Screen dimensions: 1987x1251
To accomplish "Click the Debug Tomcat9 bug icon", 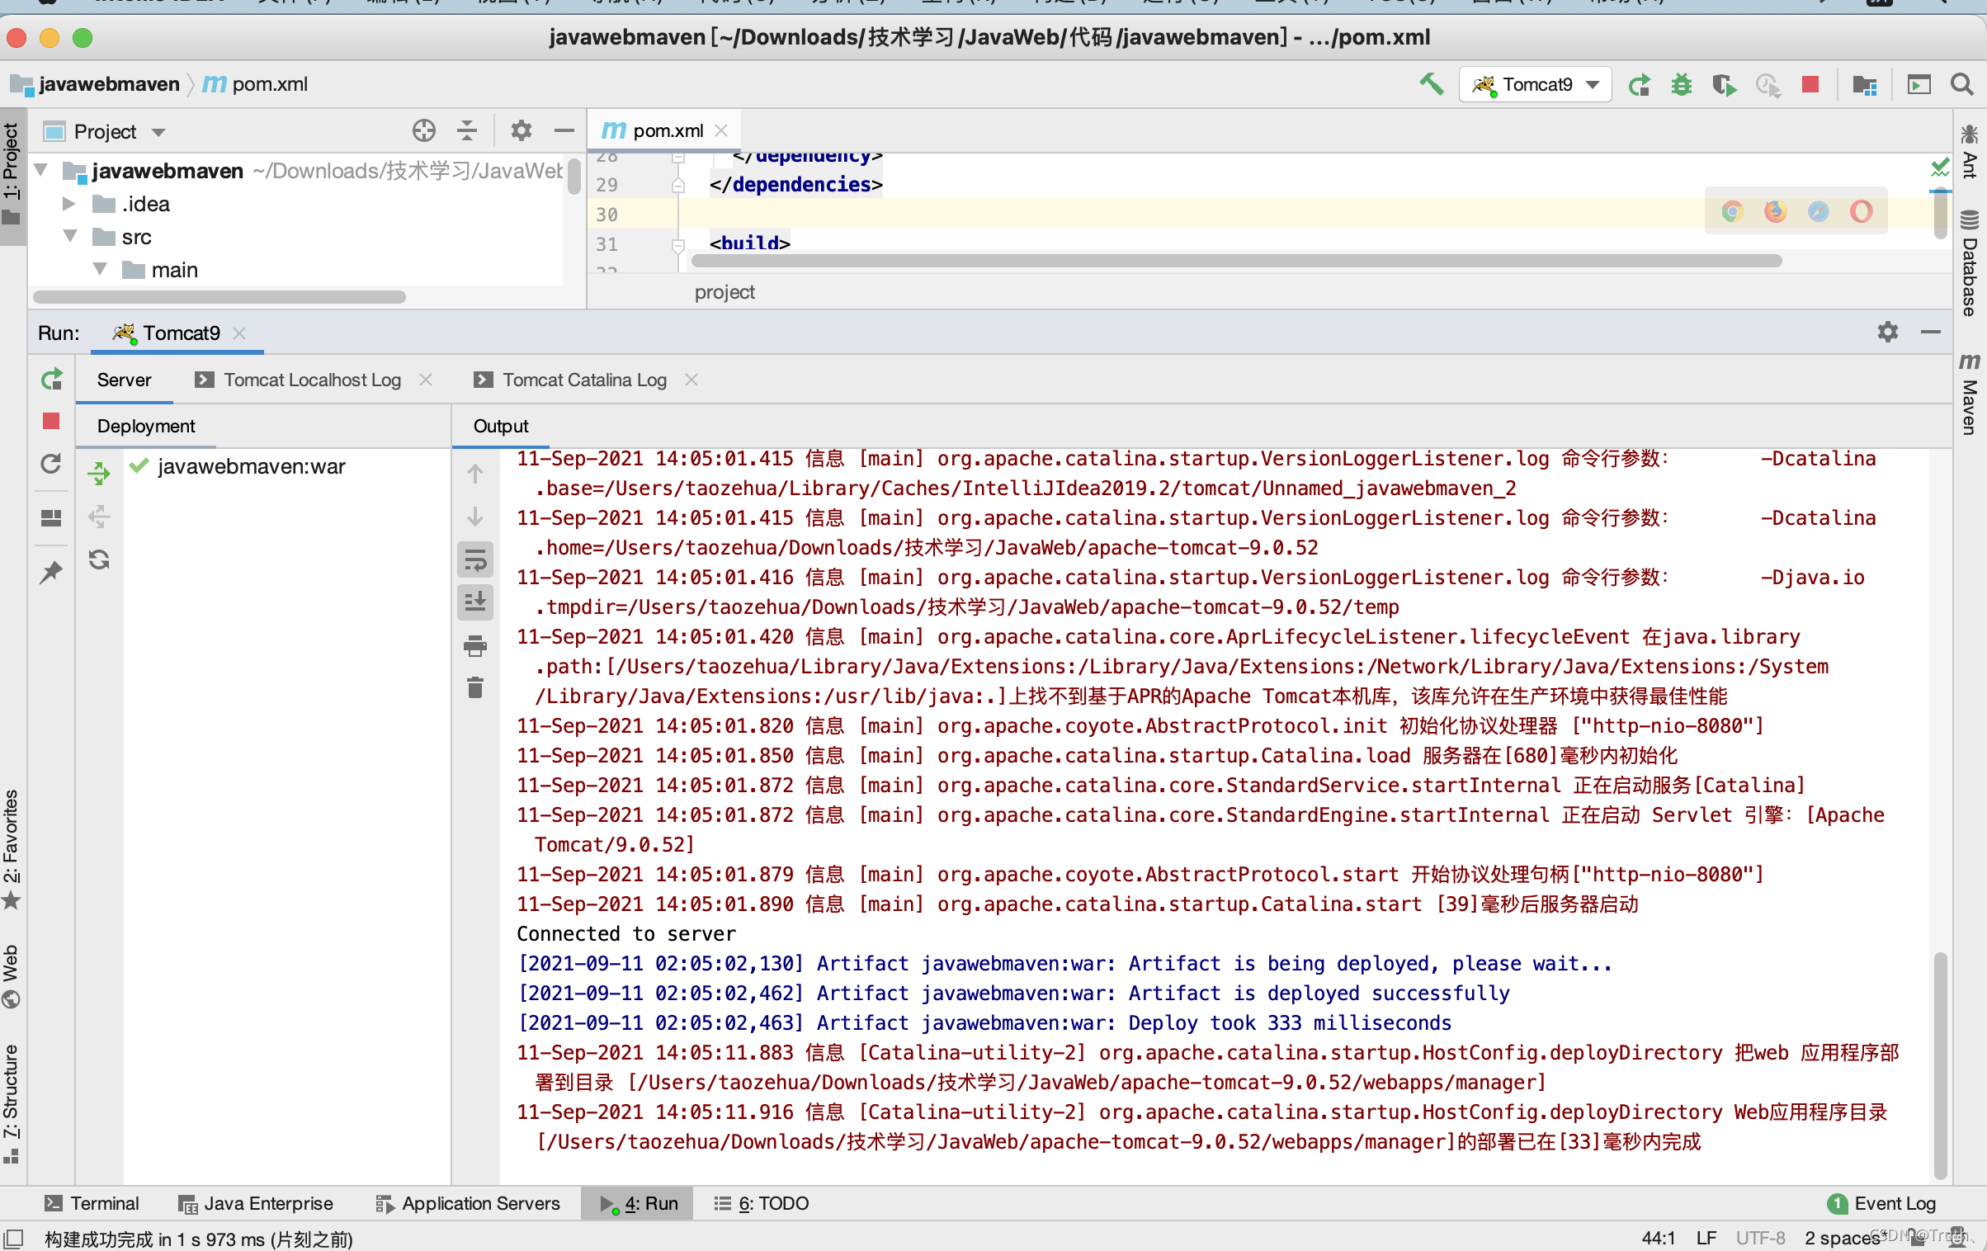I will tap(1681, 84).
